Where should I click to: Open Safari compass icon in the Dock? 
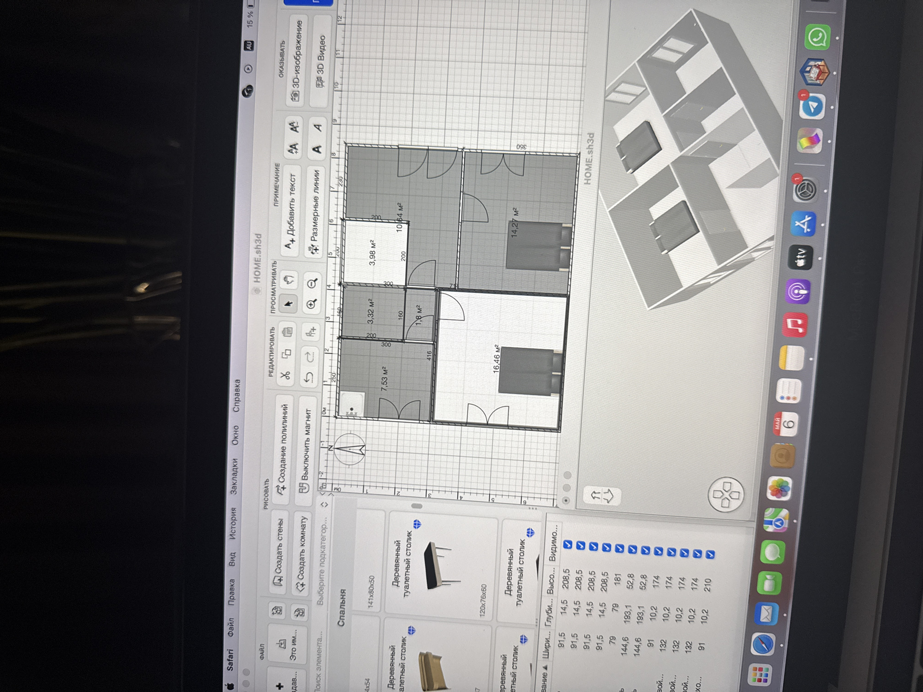coord(763,644)
